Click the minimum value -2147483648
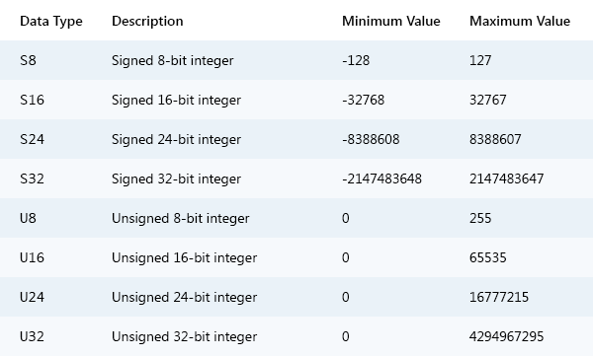Viewport: 593px width, 357px height. click(x=381, y=178)
